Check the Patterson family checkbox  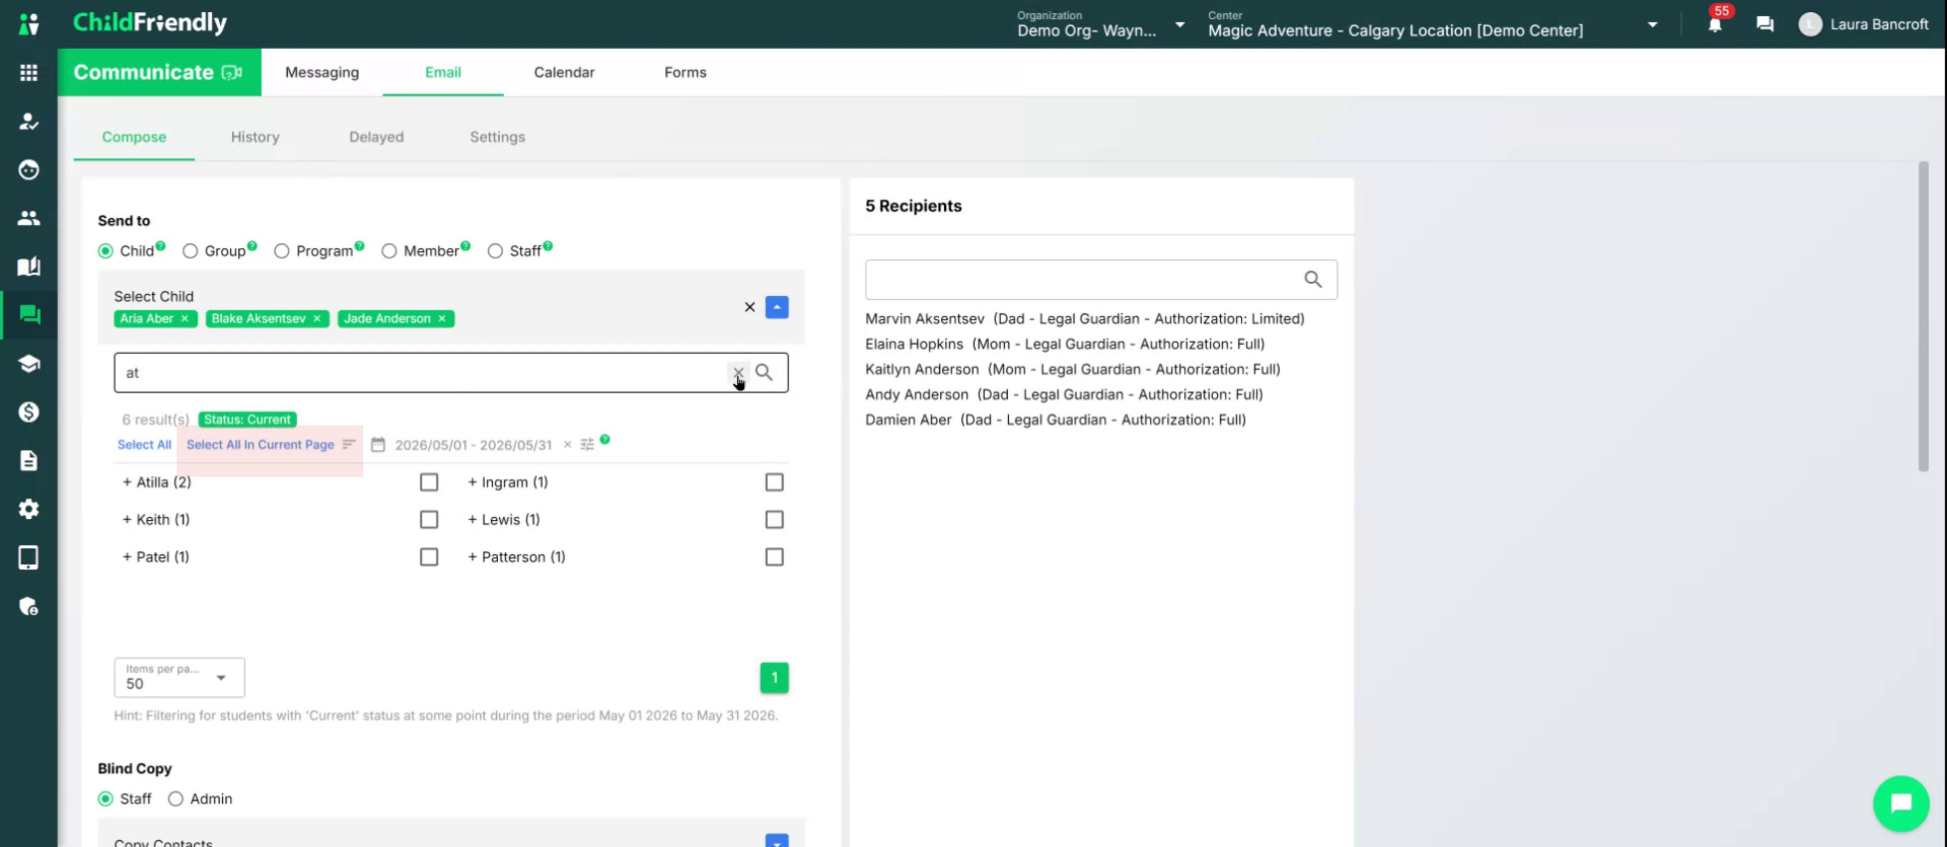774,557
